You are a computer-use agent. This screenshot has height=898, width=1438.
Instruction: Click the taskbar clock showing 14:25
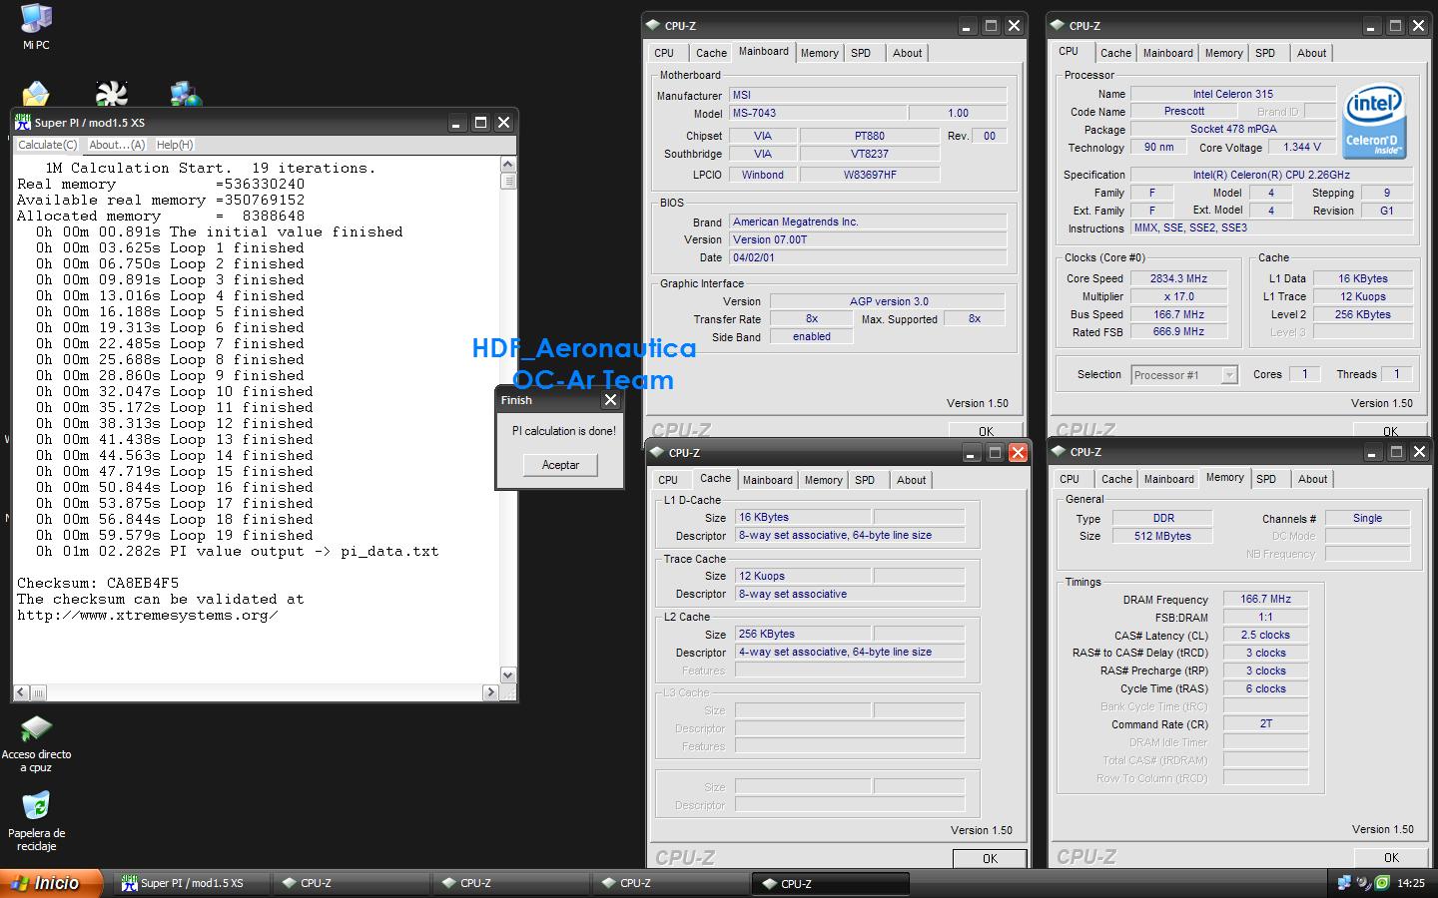pos(1411,883)
